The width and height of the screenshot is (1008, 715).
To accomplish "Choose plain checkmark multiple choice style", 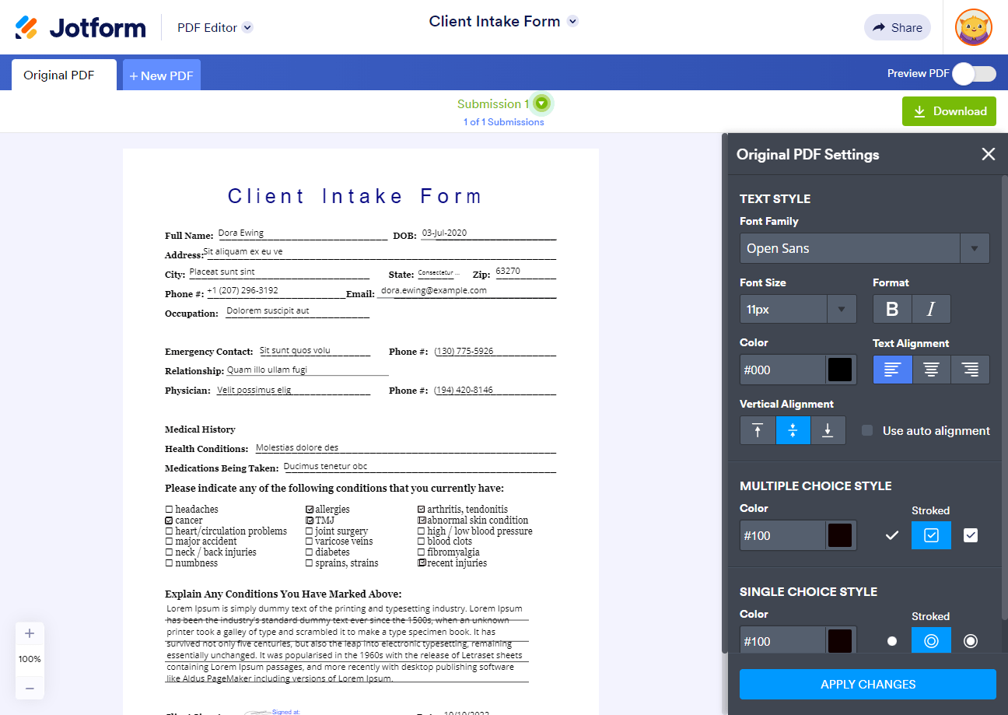I will click(892, 535).
